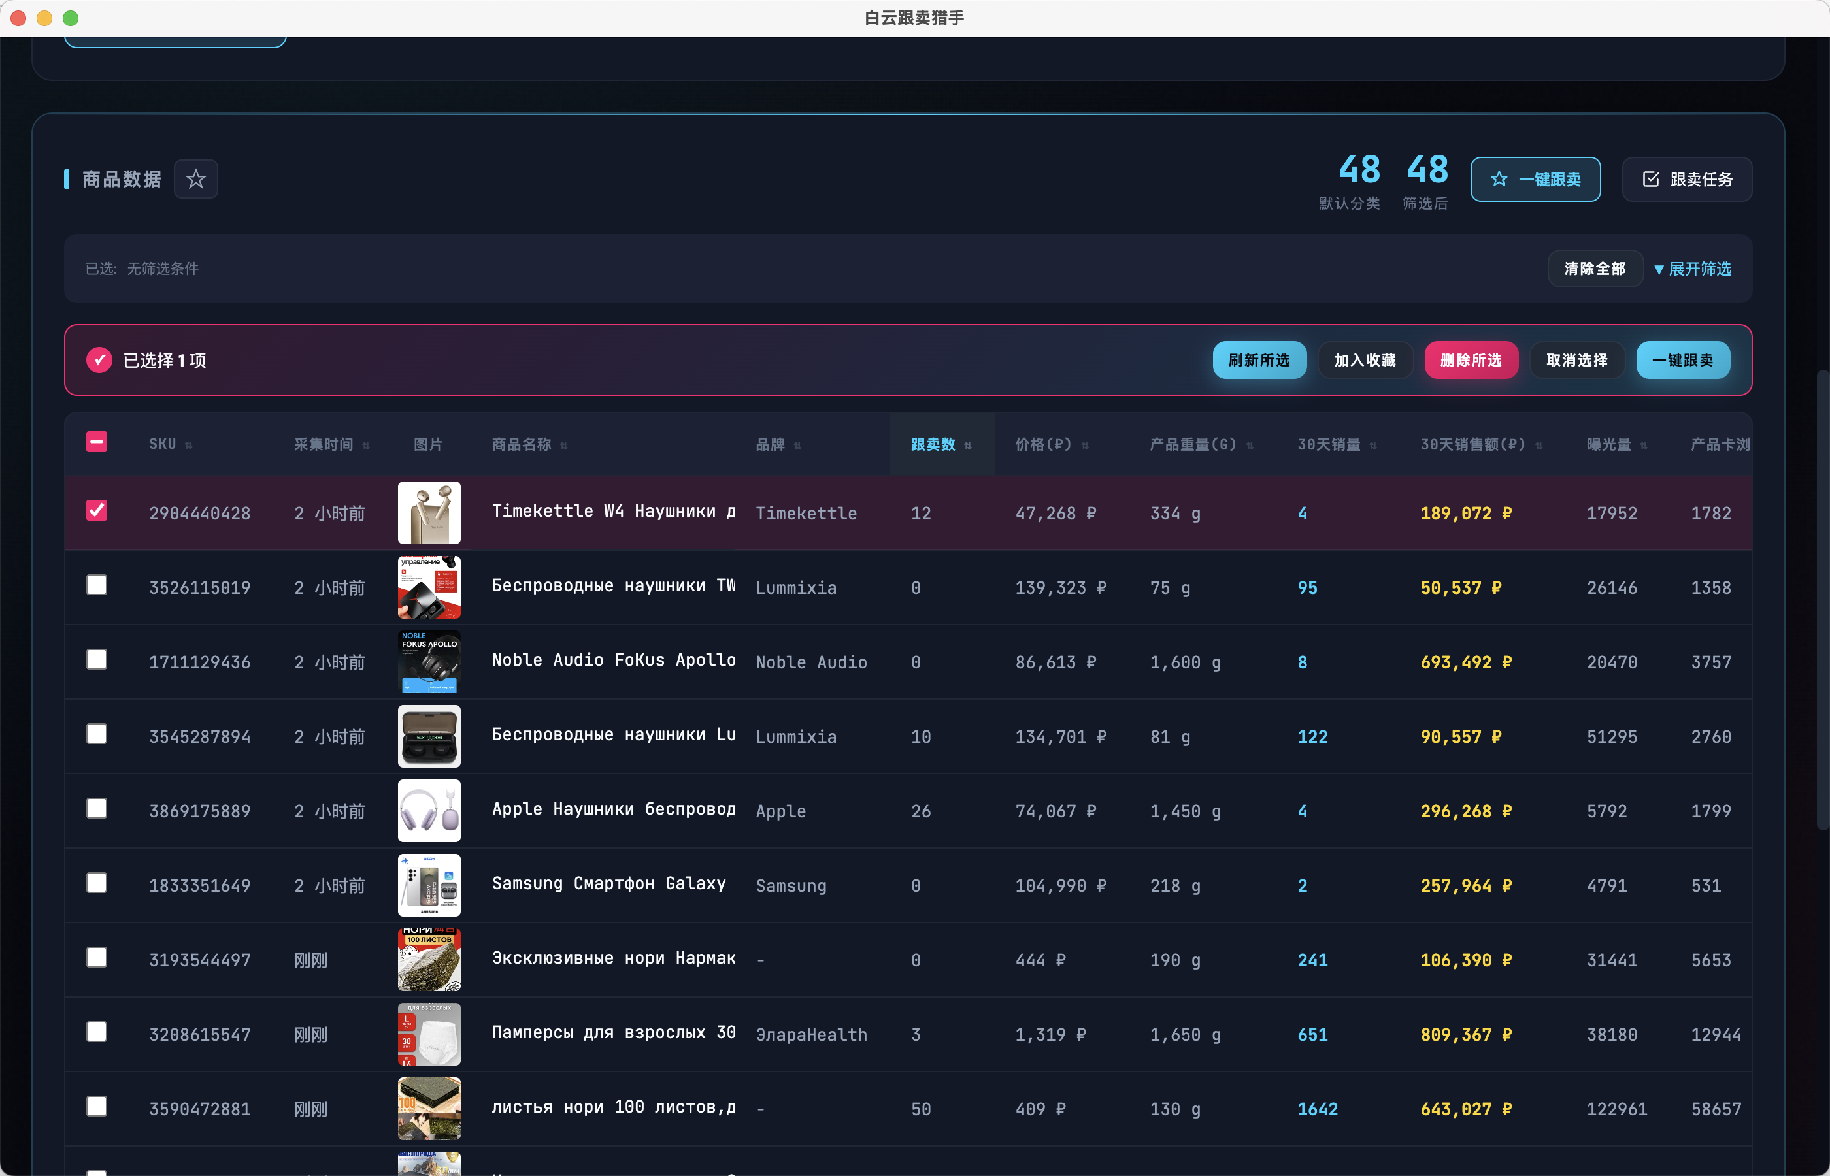Viewport: 1830px width, 1176px height.
Task: Click the product name Эксклюзивные нори Нармак
Action: [x=613, y=958]
